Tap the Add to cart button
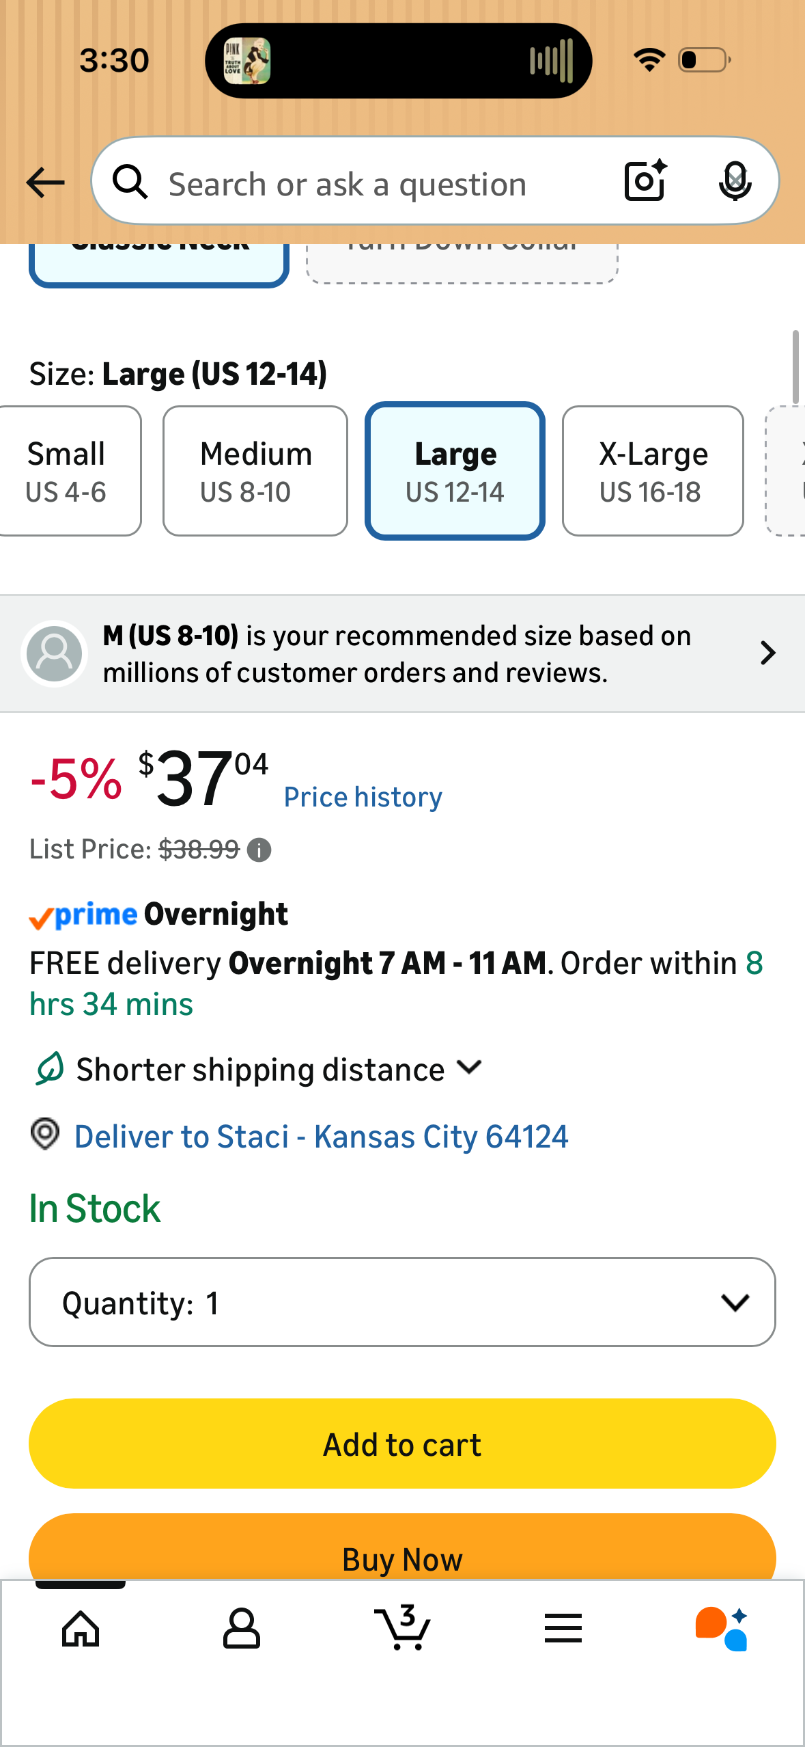 click(402, 1444)
